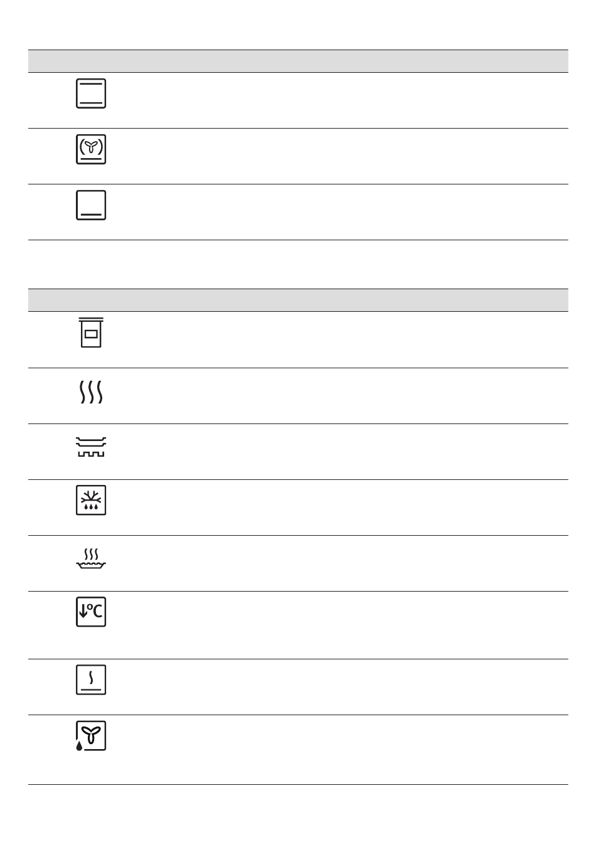Choose the steam line above bottom bar icon
The image size is (596, 862).
point(91,679)
